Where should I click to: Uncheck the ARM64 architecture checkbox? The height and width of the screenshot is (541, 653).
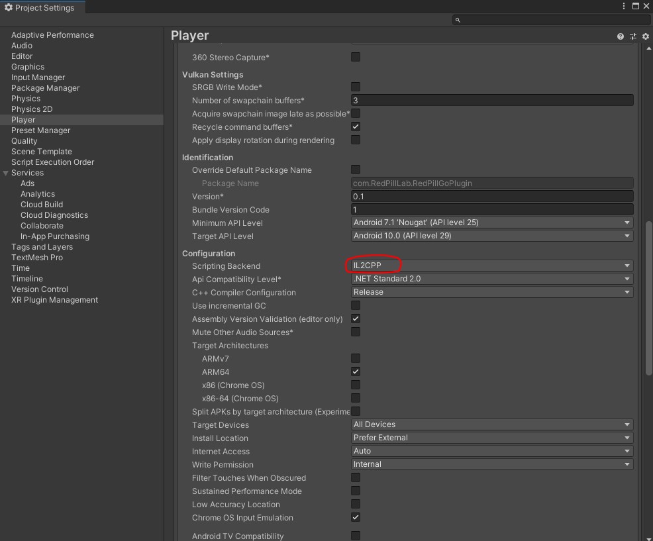coord(356,371)
